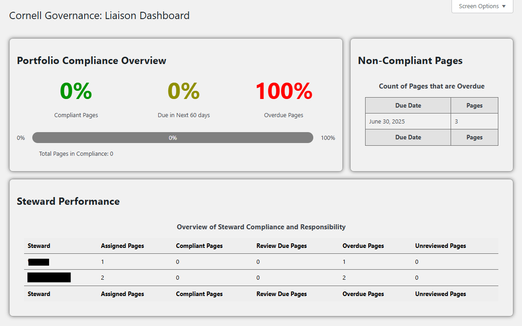Click the Portfolio Compliance Overview heading
This screenshot has width=522, height=326.
[x=91, y=61]
